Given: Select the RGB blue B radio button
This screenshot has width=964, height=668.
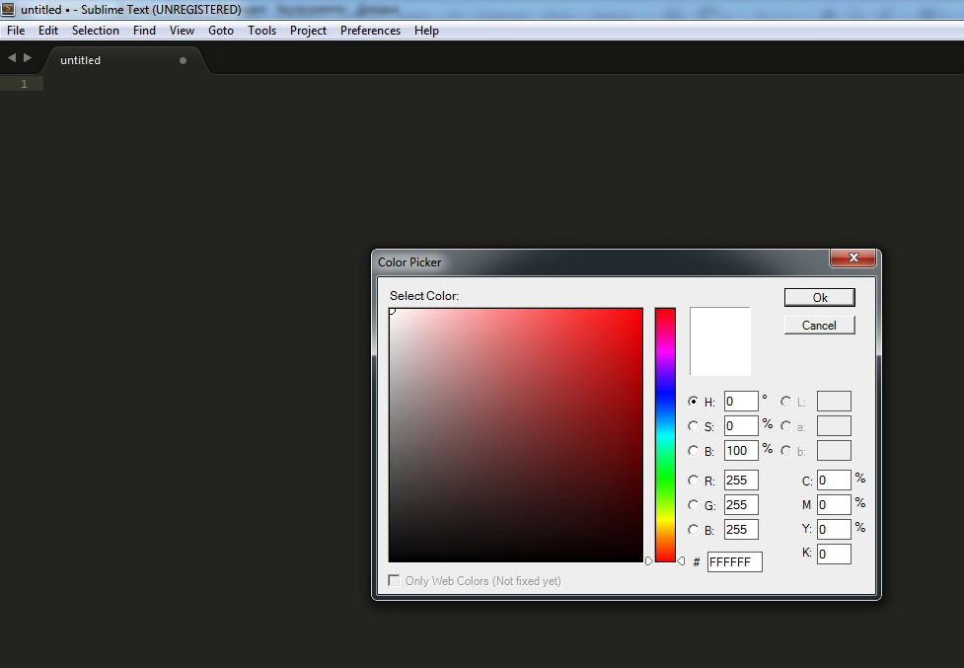Looking at the screenshot, I should (693, 529).
